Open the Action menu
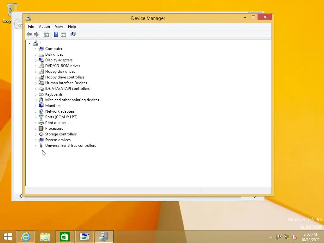This screenshot has height=243, width=324. click(x=44, y=27)
